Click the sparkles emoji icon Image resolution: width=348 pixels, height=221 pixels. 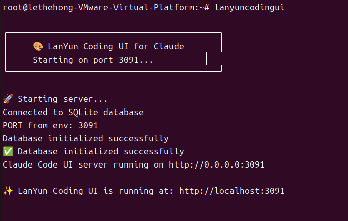(x=8, y=191)
